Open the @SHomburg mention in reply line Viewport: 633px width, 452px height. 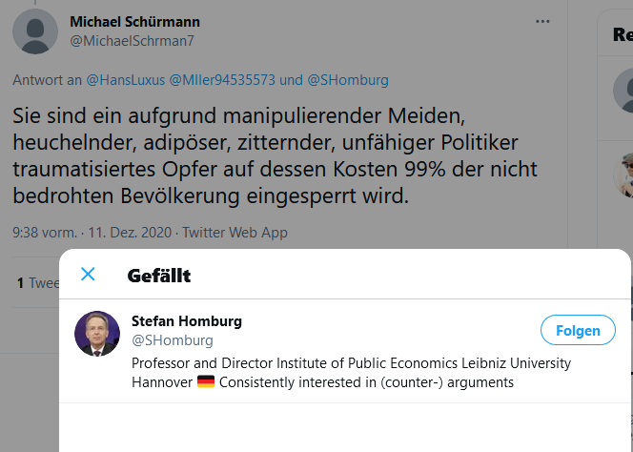click(x=348, y=80)
